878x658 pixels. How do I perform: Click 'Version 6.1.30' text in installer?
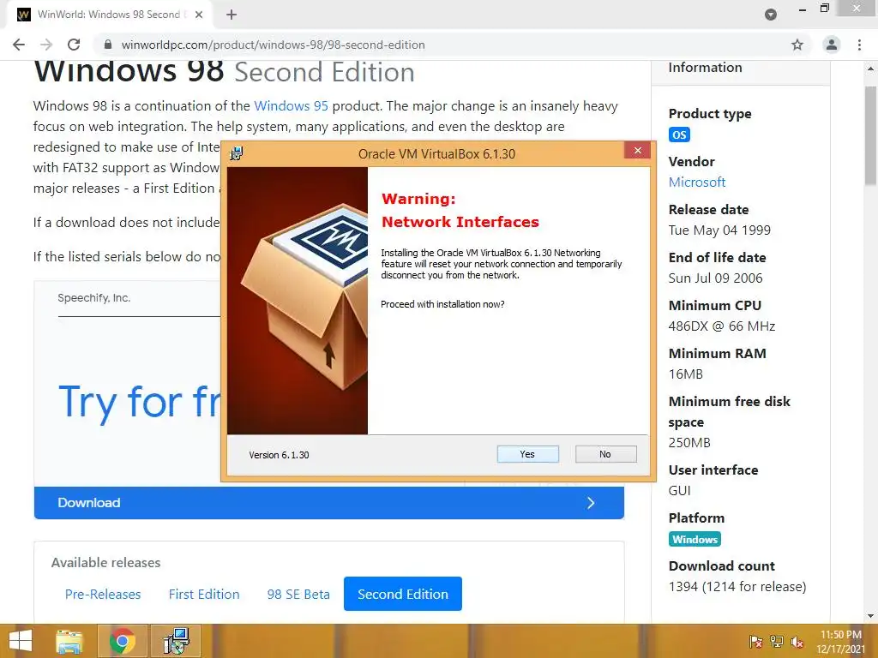pyautogui.click(x=279, y=455)
